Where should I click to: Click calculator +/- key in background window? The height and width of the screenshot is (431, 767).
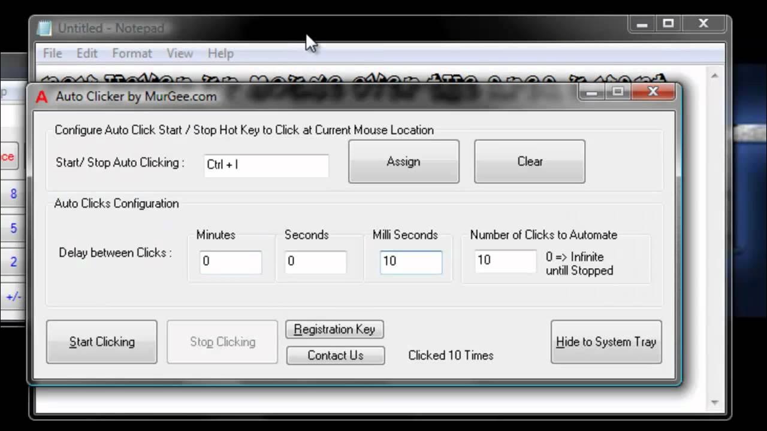click(x=13, y=296)
